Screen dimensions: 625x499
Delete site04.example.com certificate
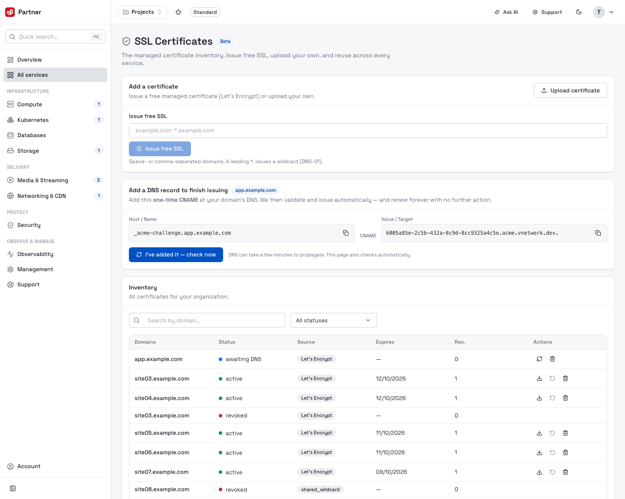point(566,398)
